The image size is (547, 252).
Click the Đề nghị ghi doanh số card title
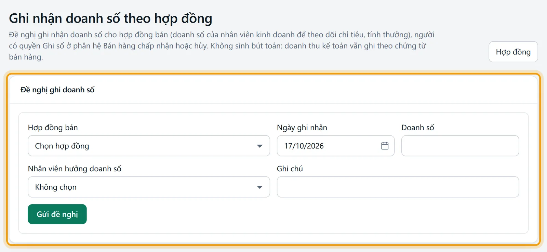(57, 90)
